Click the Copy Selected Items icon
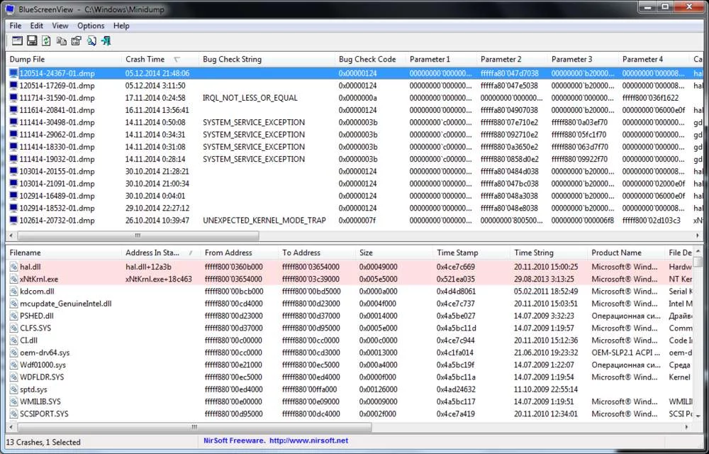The height and width of the screenshot is (454, 709). (62, 41)
